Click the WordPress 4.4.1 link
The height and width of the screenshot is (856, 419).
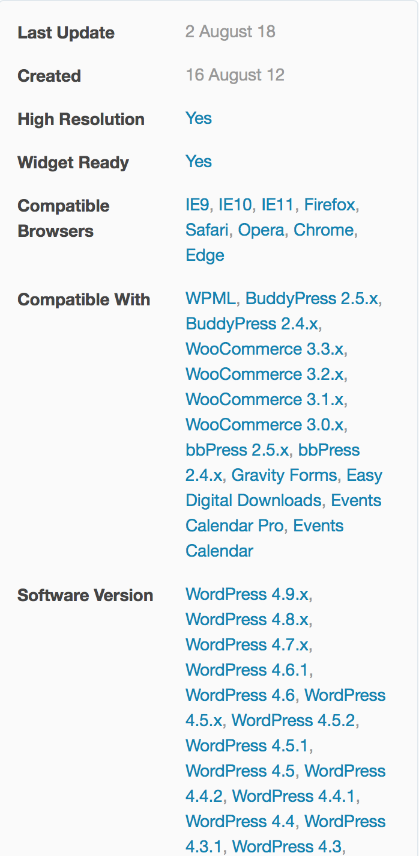pos(294,796)
